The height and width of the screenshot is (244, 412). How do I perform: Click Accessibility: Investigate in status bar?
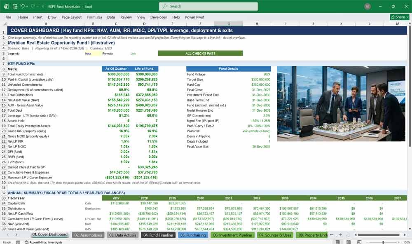coord(44,242)
